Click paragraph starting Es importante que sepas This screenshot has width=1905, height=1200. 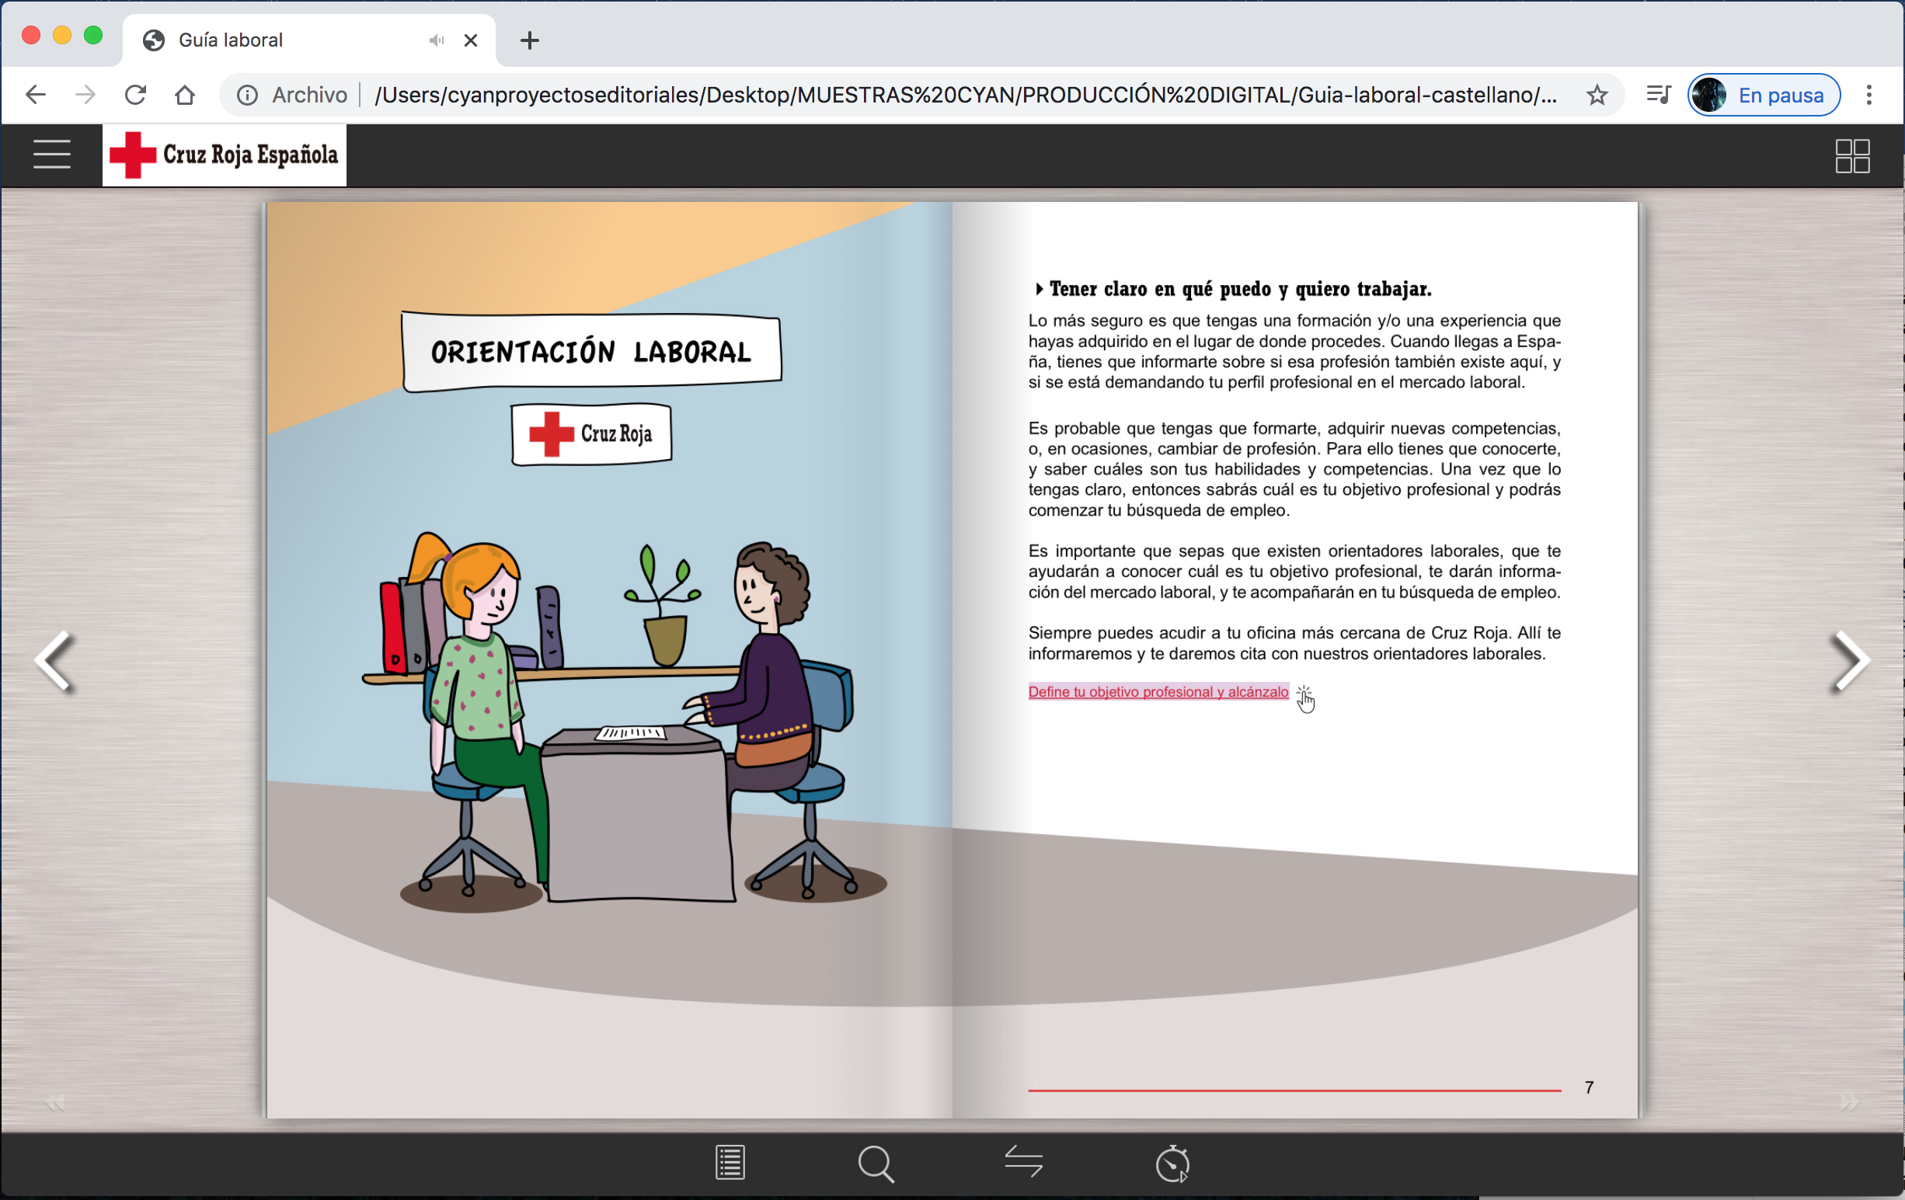[1294, 571]
